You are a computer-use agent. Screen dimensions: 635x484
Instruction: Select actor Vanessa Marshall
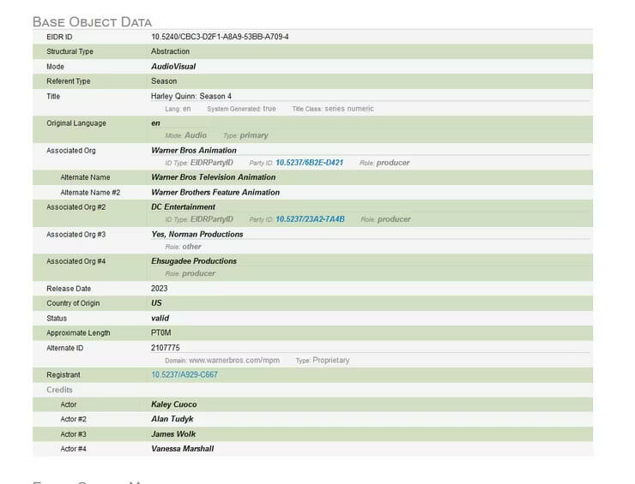pyautogui.click(x=182, y=449)
